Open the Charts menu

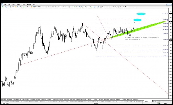point(18,4)
